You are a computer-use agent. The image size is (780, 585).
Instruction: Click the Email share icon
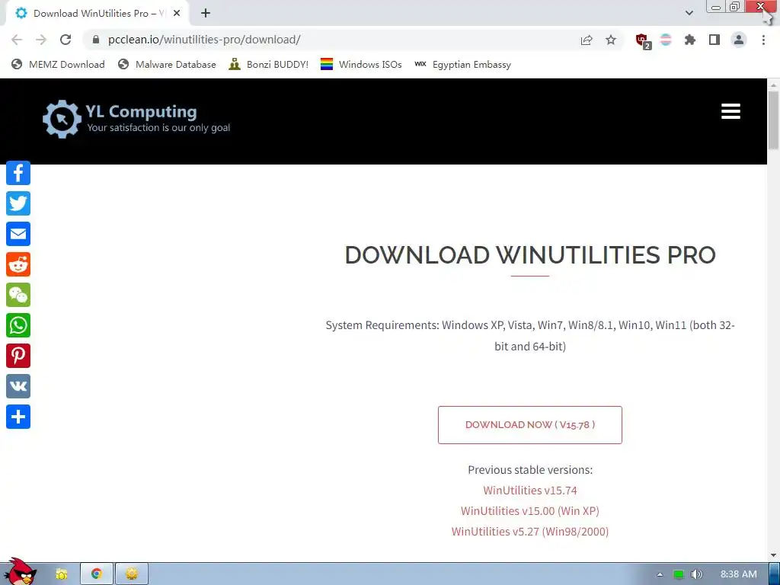point(18,234)
